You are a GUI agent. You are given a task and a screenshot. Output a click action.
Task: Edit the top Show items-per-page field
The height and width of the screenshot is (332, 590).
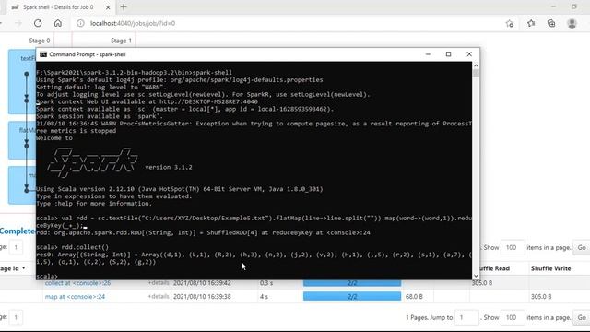(513, 247)
